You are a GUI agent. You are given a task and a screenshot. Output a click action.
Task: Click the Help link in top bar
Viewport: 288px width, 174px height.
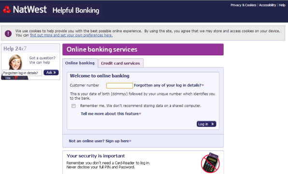282,5
